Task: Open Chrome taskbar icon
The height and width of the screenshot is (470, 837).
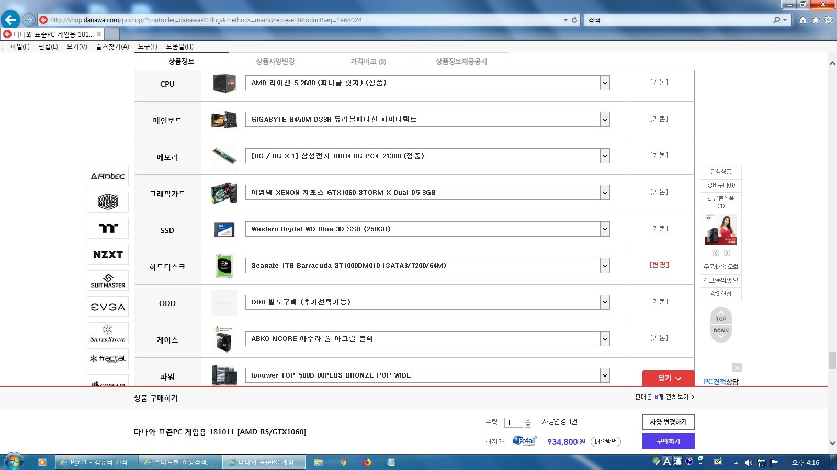Action: (x=343, y=462)
